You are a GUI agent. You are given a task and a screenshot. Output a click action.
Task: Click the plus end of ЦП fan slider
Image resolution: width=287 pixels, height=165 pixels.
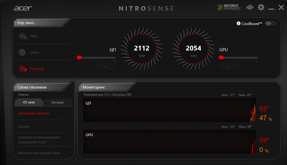(115, 61)
